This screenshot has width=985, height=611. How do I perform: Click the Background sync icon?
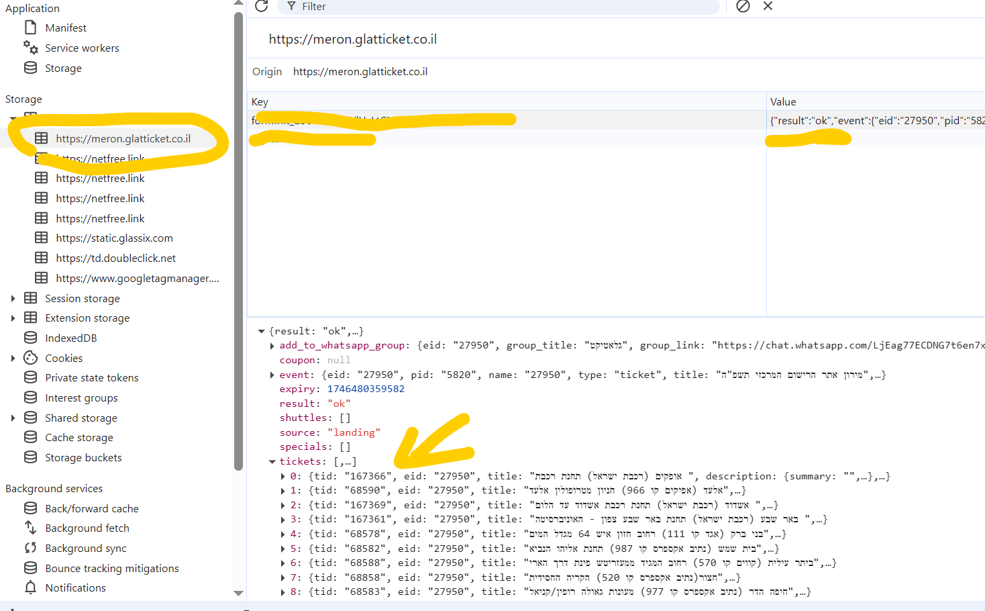[30, 548]
